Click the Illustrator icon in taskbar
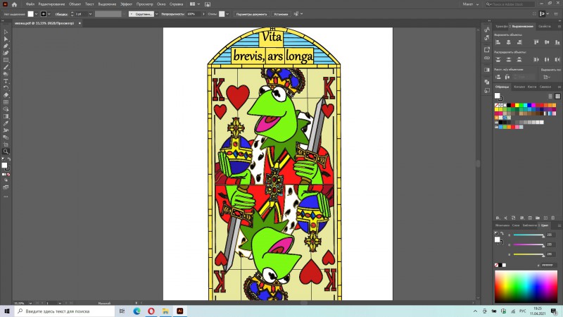This screenshot has height=317, width=563. 180,311
